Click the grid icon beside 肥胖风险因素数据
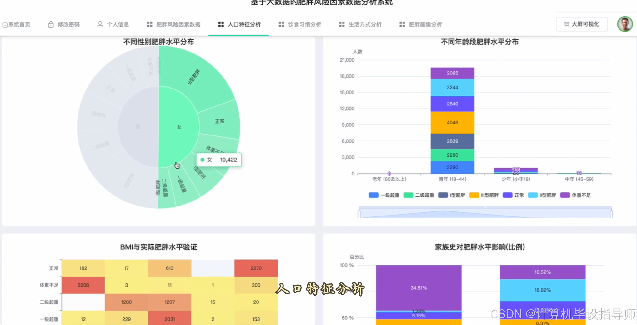This screenshot has height=325, width=637. pyautogui.click(x=149, y=24)
